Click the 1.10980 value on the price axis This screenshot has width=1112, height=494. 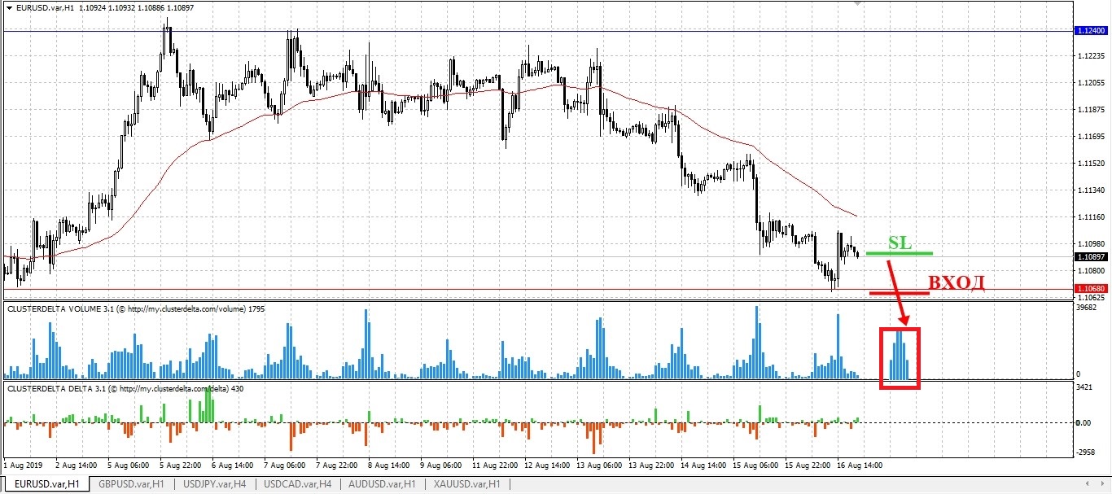point(1090,244)
